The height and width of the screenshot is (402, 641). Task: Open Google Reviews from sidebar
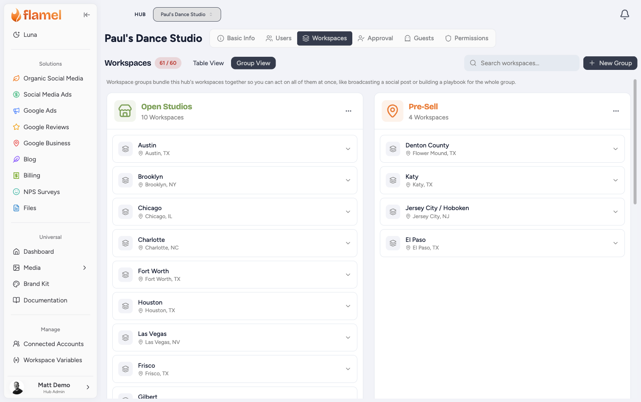click(50, 127)
